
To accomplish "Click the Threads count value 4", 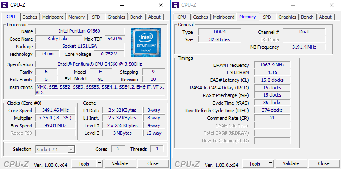I will pyautogui.click(x=157, y=149).
